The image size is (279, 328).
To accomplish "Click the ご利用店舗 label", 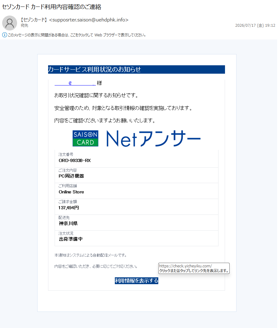I will point(67,186).
